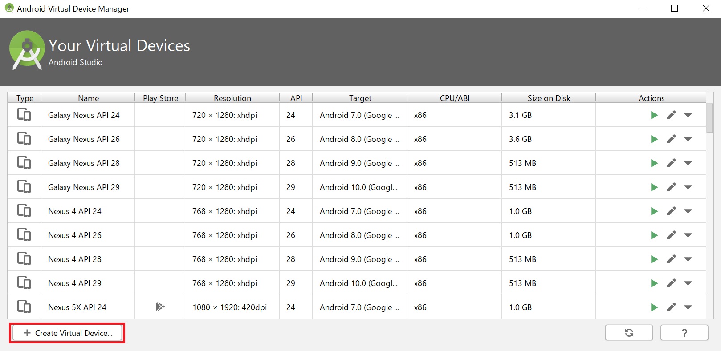Select the Galaxy Nexus API 28 name cell

[x=88, y=163]
